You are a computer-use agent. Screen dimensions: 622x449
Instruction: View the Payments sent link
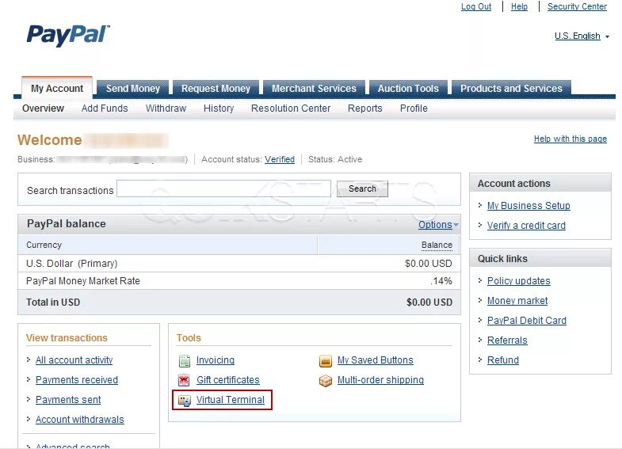click(68, 400)
